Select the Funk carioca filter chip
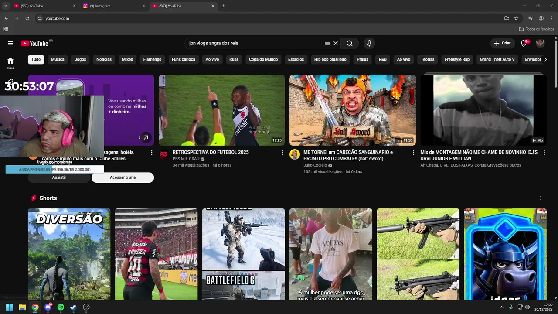The width and height of the screenshot is (558, 314). 184,59
